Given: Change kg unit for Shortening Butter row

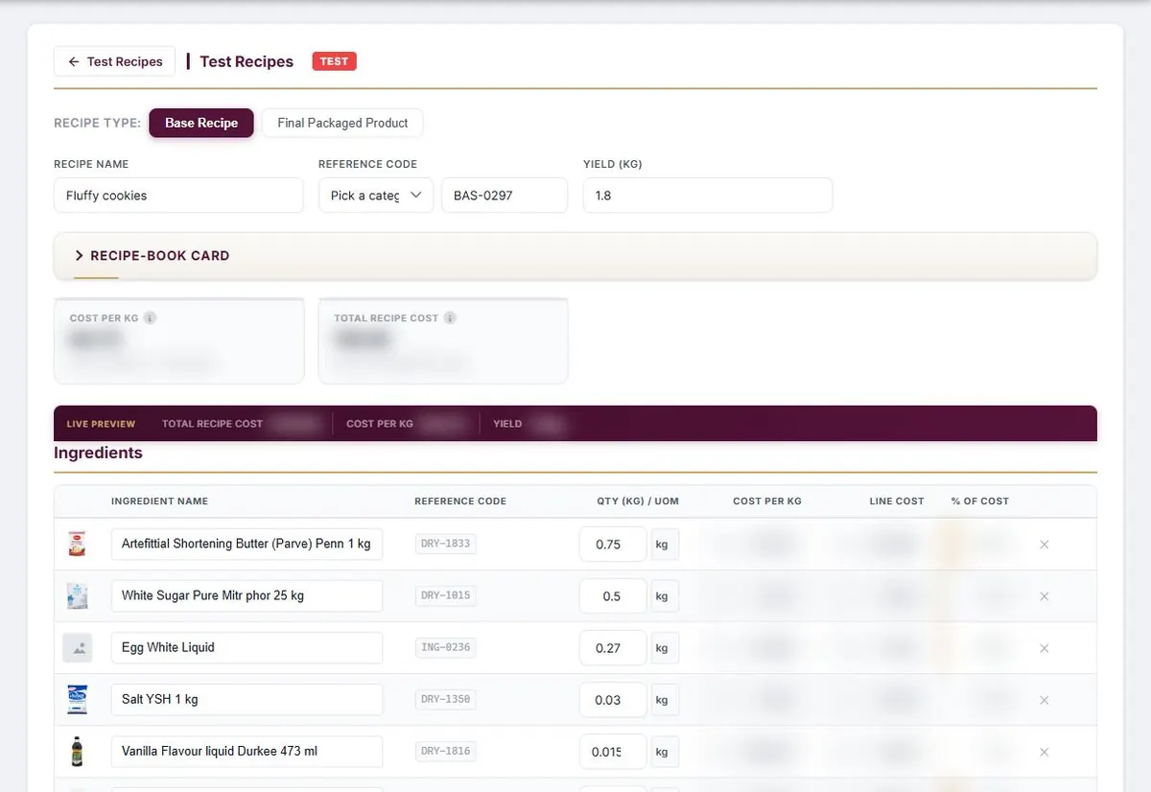Looking at the screenshot, I should click(x=665, y=544).
